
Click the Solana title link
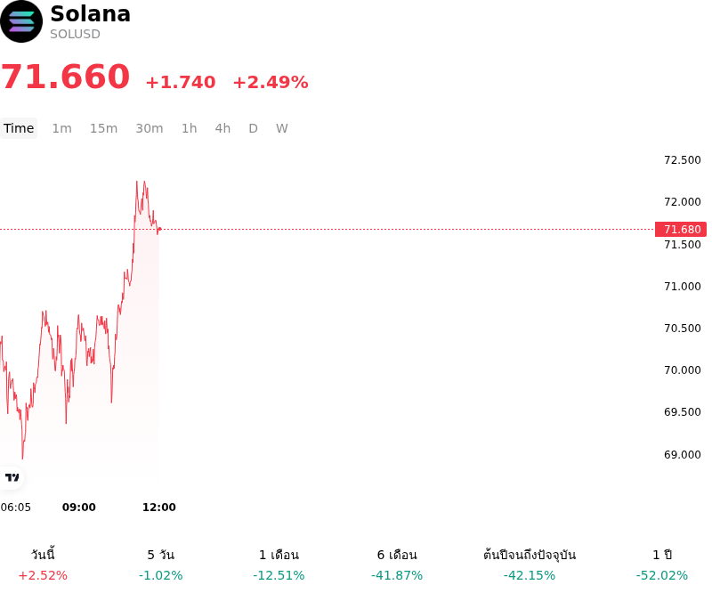coord(91,13)
